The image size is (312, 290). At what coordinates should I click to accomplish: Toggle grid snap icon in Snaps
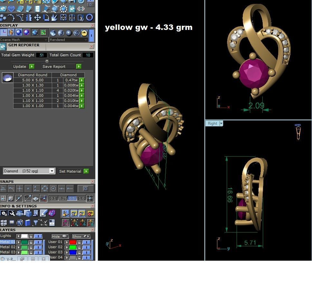[90, 198]
